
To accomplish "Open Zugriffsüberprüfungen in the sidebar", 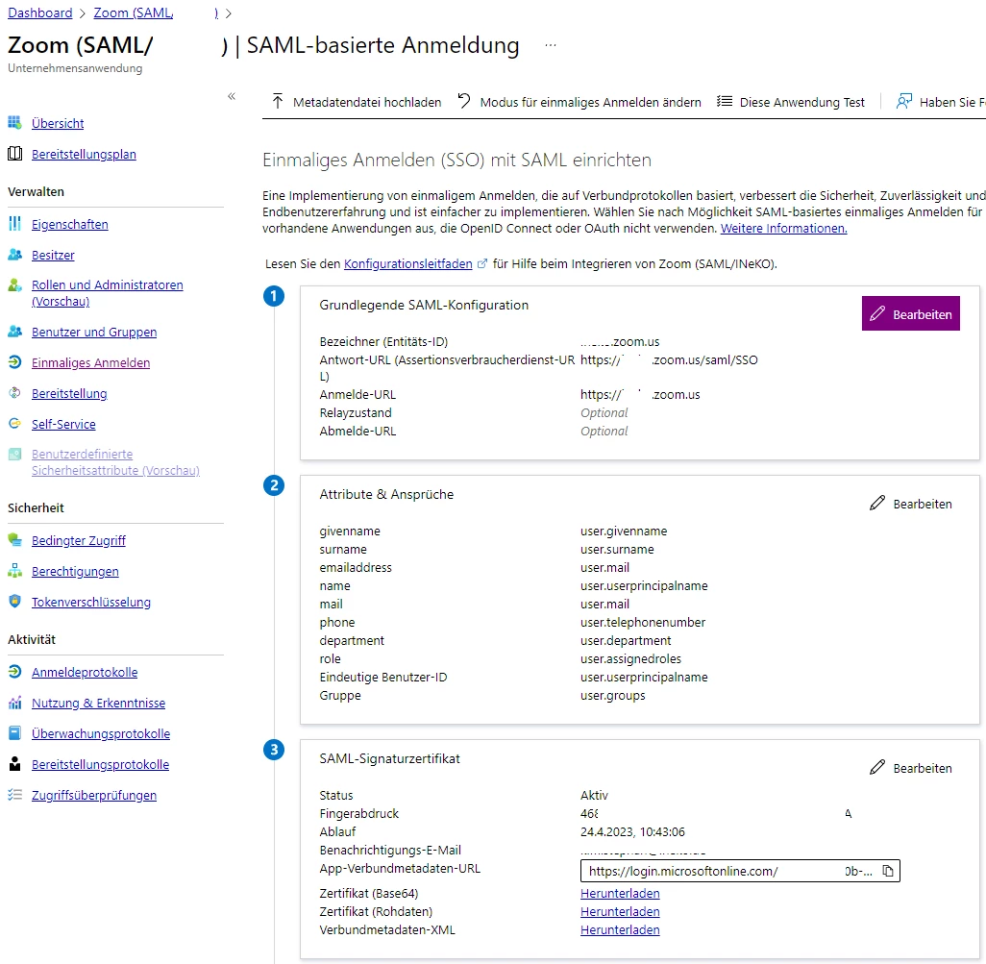I will (x=93, y=796).
